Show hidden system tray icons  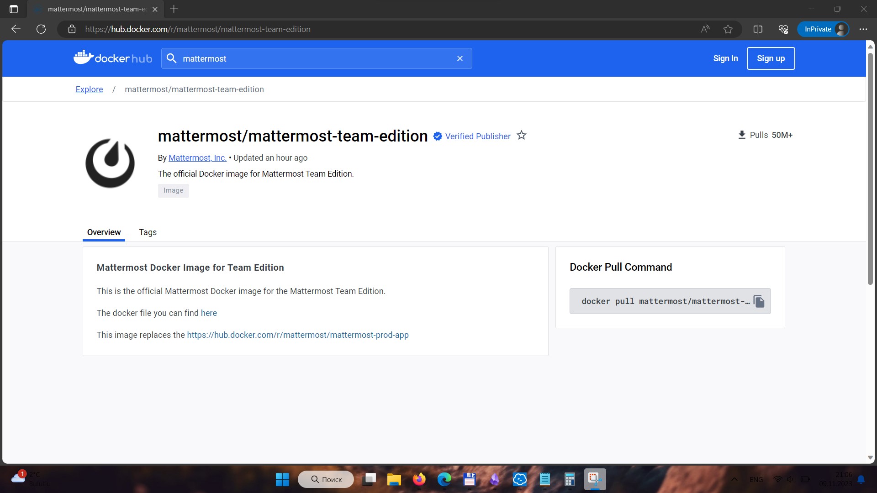pyautogui.click(x=734, y=479)
